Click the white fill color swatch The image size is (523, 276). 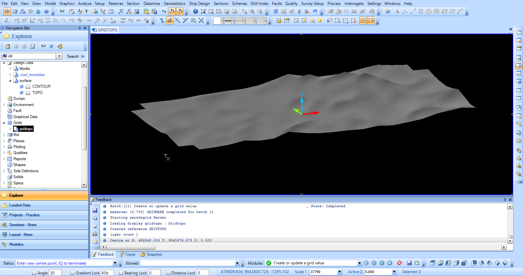point(217,21)
